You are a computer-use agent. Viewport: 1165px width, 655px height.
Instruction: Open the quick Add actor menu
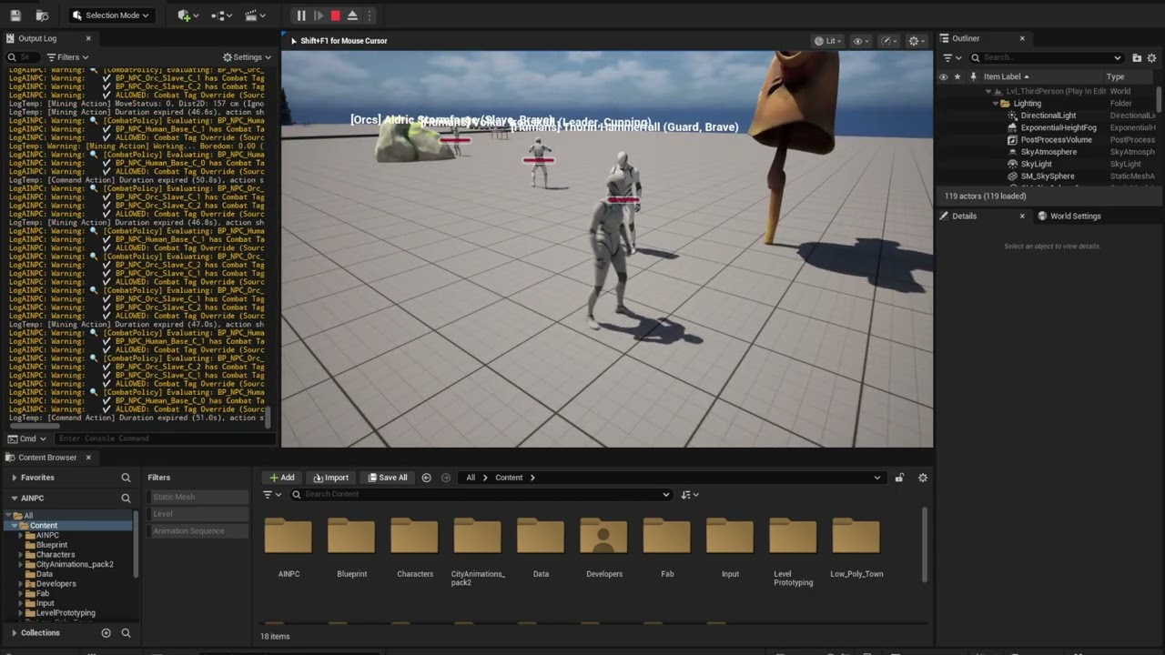[x=187, y=15]
